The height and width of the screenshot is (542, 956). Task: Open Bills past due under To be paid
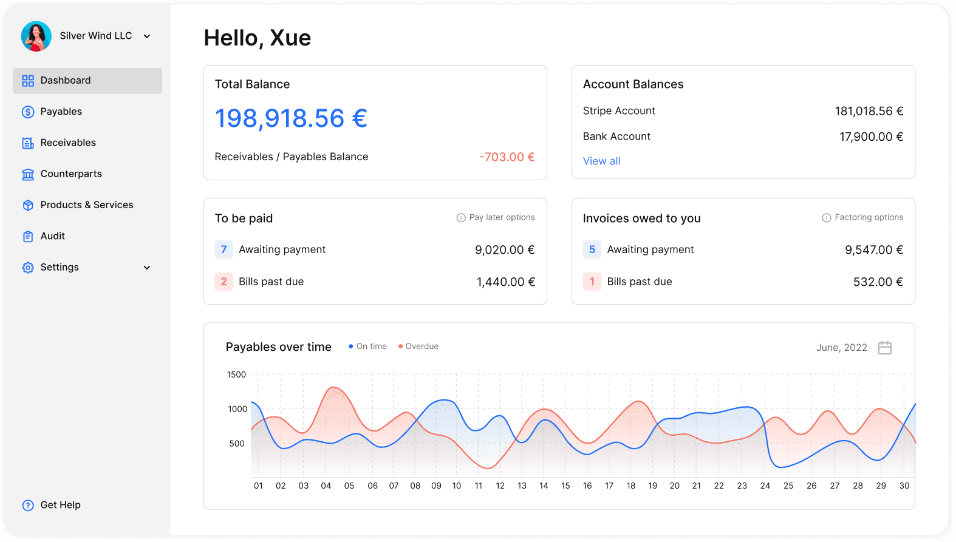(x=271, y=282)
